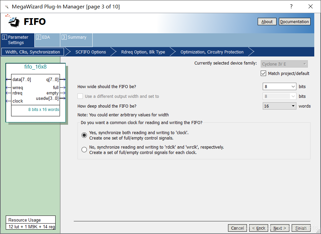Click the Back button
321x234 pixels.
259,228
